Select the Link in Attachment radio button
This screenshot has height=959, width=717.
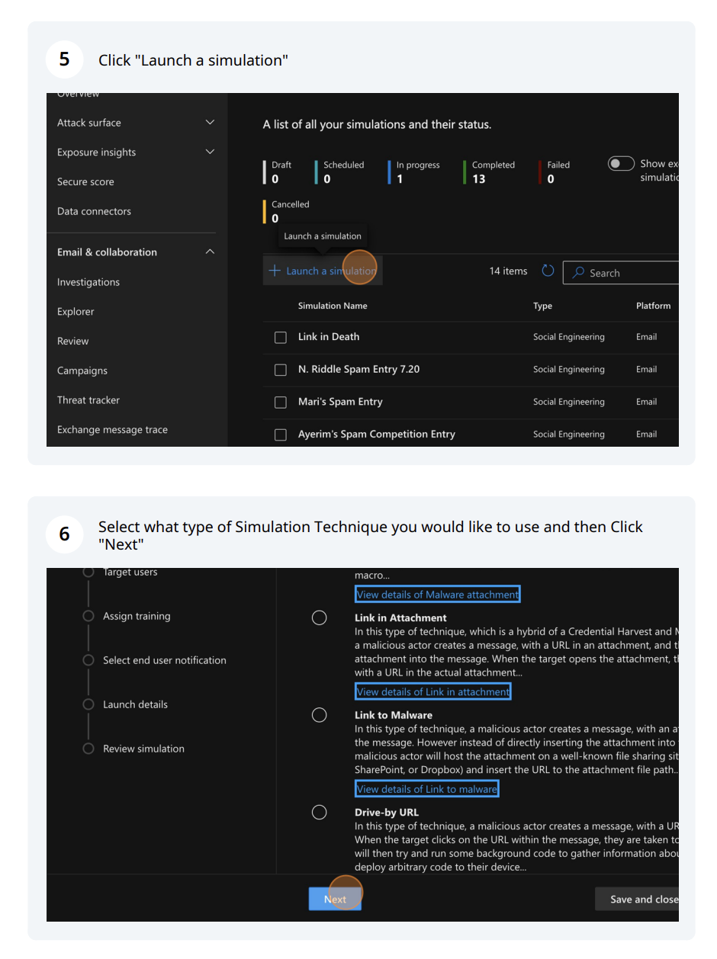(x=320, y=617)
